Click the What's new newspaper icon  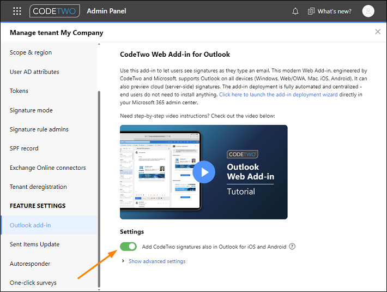click(311, 11)
